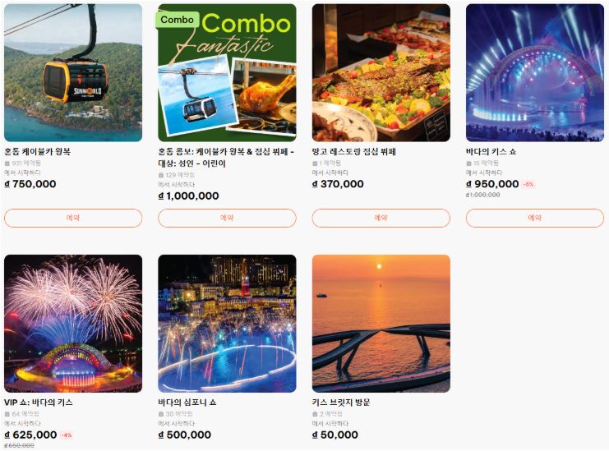
Task: Book the 750,000 cable car round trip
Action: 73,218
